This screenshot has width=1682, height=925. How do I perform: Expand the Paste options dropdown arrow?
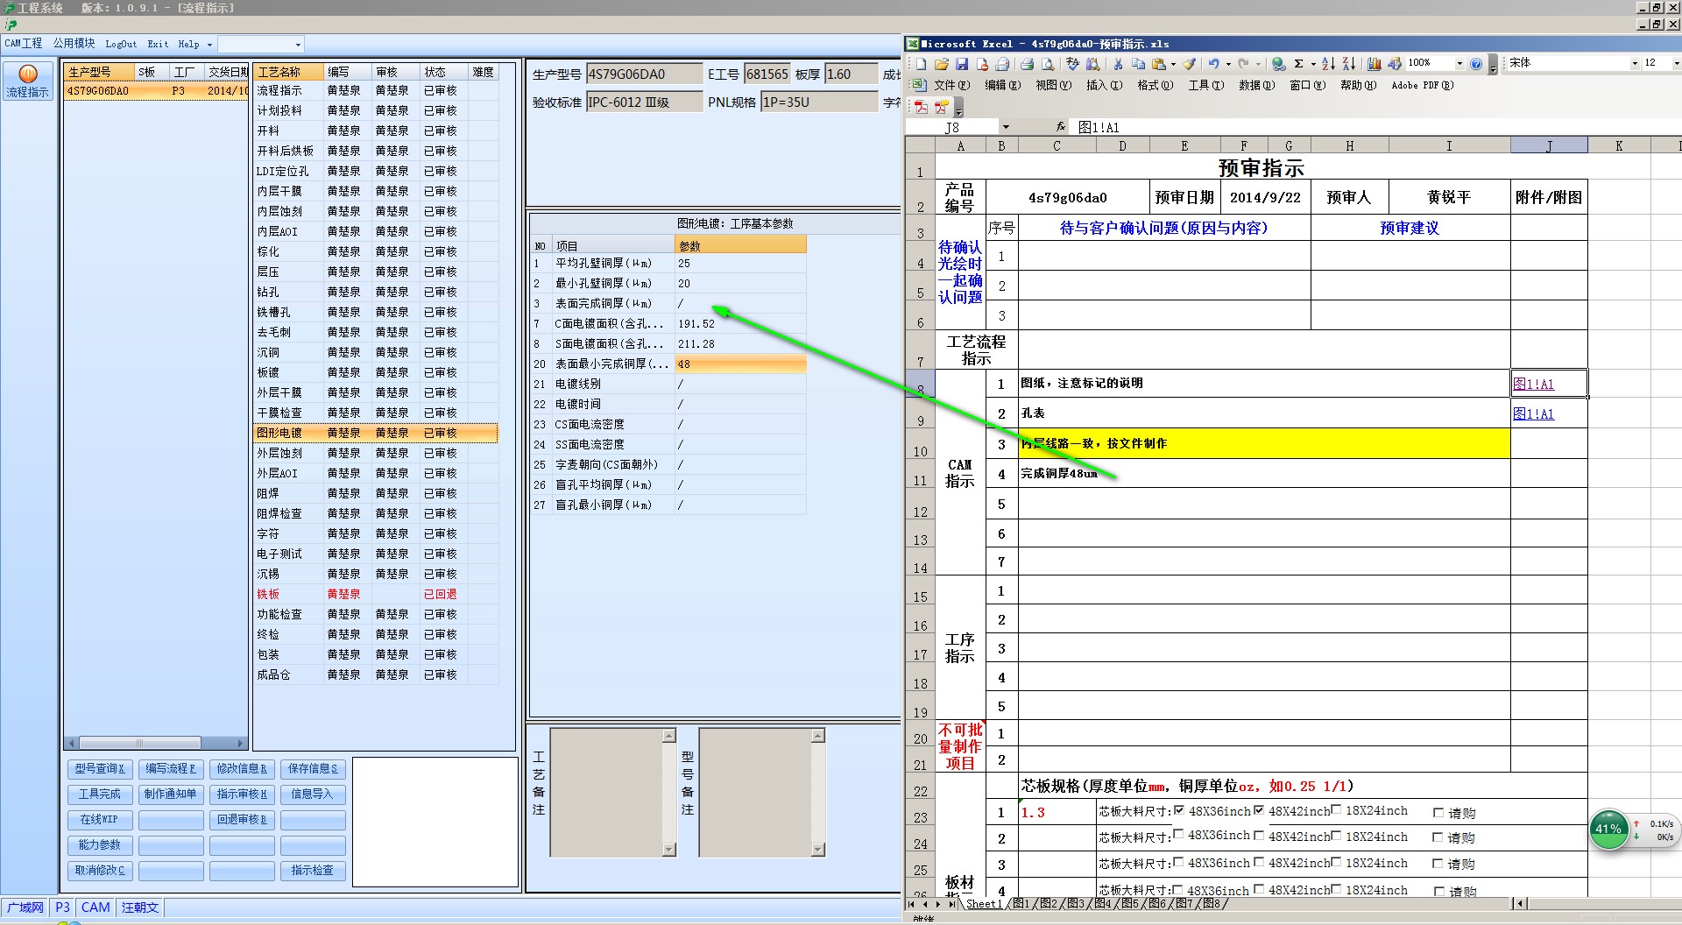tap(1173, 64)
